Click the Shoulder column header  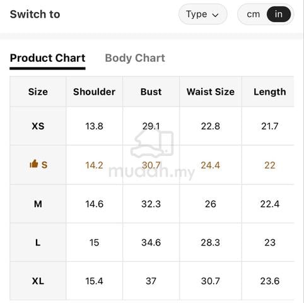tap(94, 92)
